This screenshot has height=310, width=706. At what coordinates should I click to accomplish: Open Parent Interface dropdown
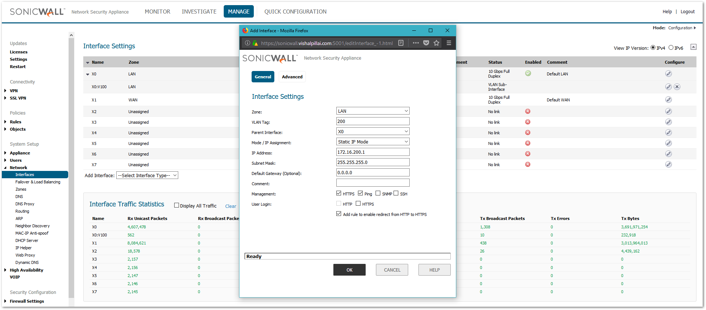[373, 131]
